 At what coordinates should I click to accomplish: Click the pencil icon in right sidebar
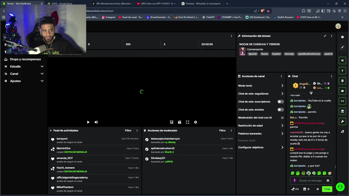tap(342, 47)
